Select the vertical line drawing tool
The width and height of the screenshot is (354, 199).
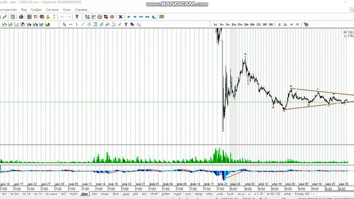(77, 24)
